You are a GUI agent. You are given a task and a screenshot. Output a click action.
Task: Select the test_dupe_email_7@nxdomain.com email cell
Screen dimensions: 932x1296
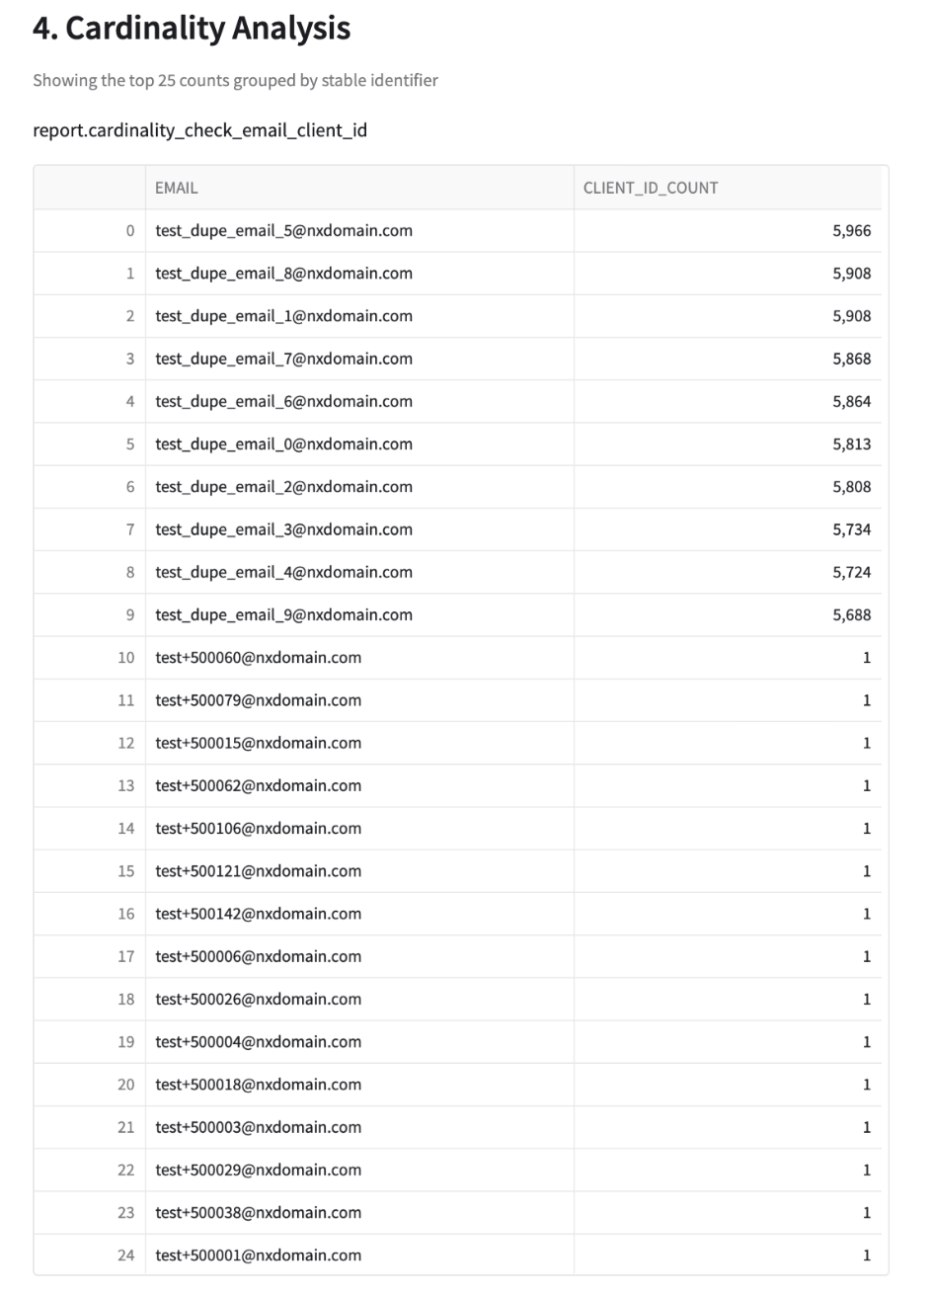(x=284, y=359)
